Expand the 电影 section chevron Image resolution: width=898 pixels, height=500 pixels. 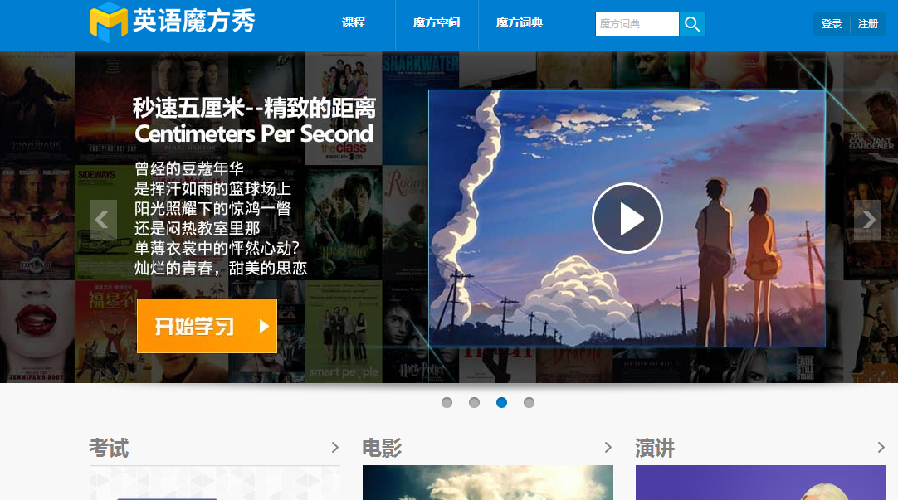(x=608, y=448)
